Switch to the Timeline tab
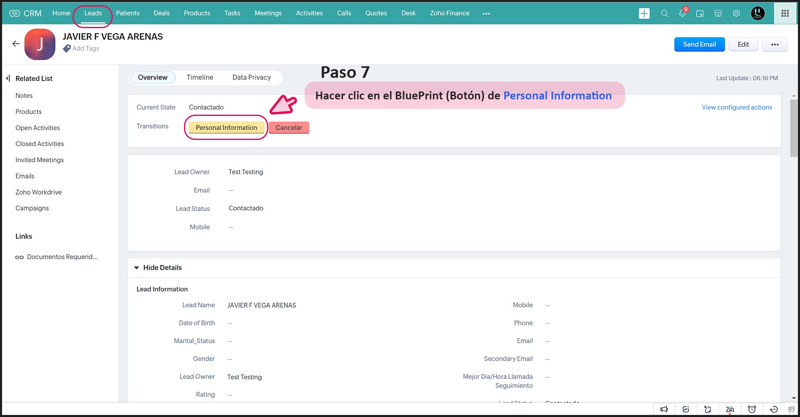 point(200,77)
